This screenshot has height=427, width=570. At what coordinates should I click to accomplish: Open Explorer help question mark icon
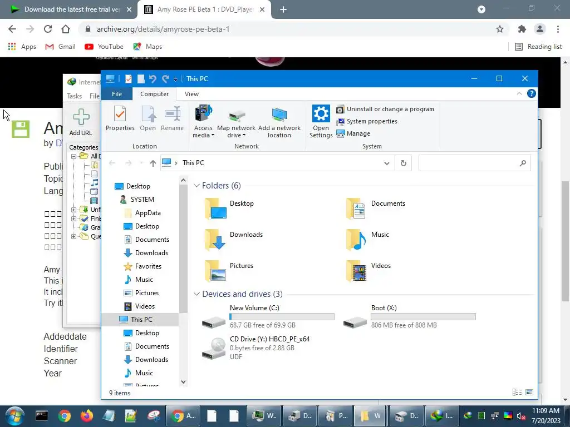tap(531, 93)
